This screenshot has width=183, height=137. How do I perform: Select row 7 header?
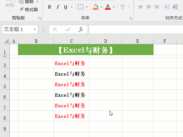(x=5, y=105)
